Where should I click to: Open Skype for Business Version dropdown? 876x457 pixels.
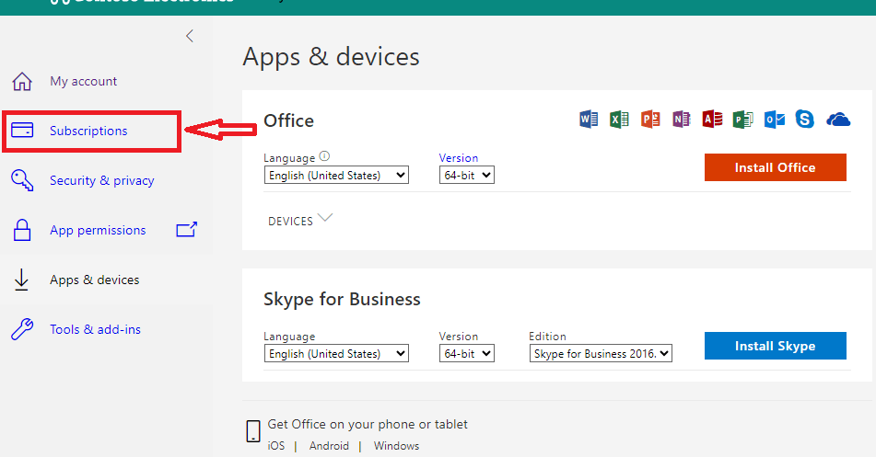[x=466, y=353]
